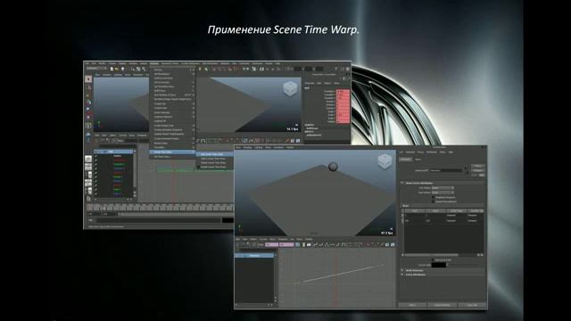Choose Select Scene Time Warp in the submenu
571x321 pixels.
(x=215, y=159)
